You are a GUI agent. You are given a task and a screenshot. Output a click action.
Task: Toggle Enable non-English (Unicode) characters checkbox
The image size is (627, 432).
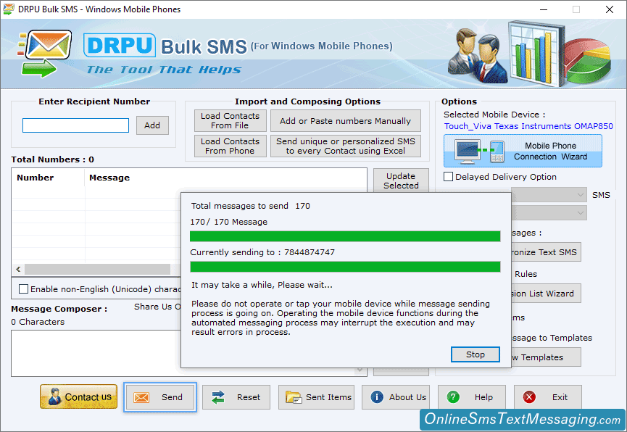[x=24, y=288]
